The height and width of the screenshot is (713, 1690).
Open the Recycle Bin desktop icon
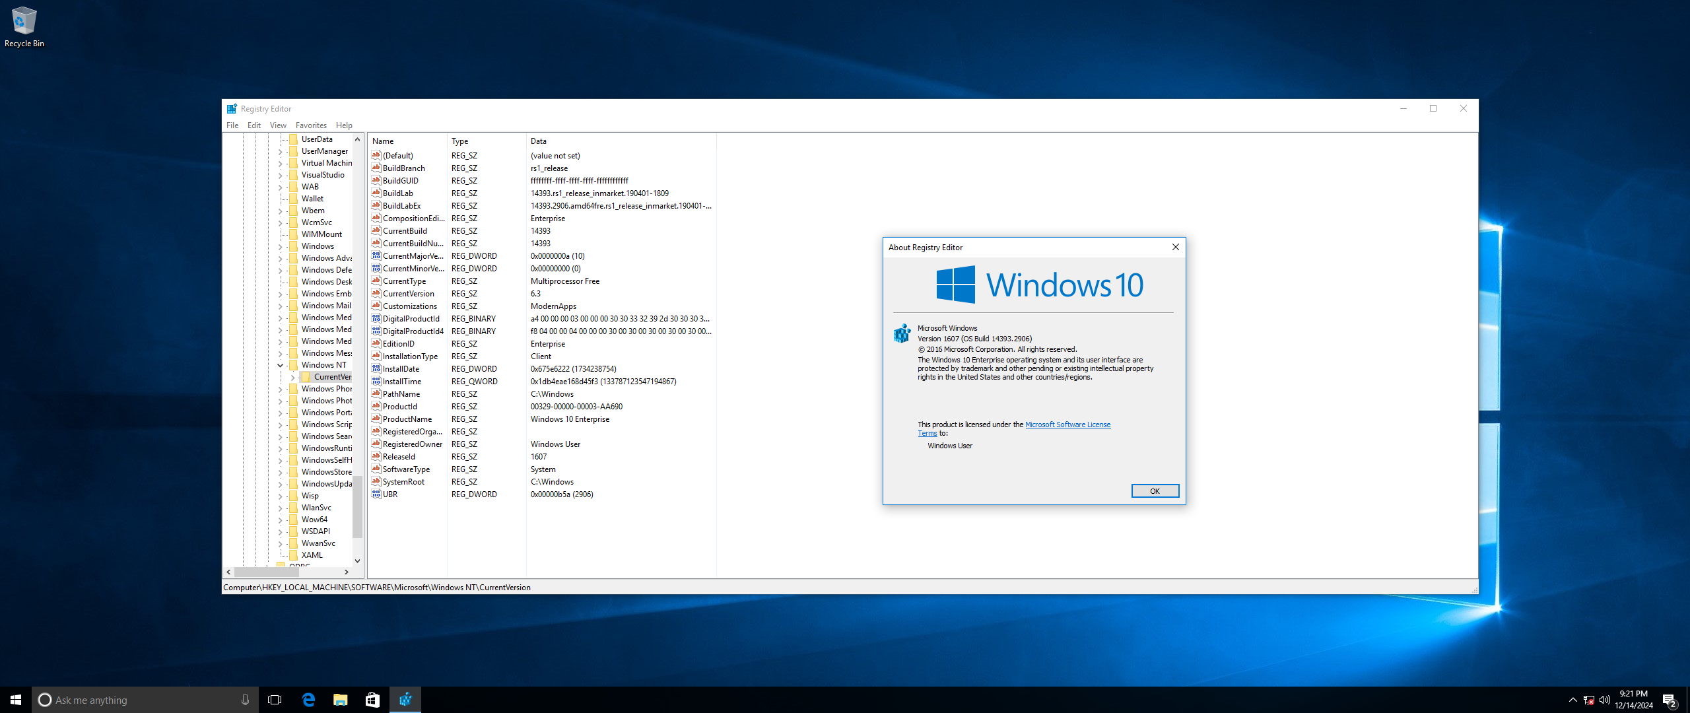pos(24,26)
